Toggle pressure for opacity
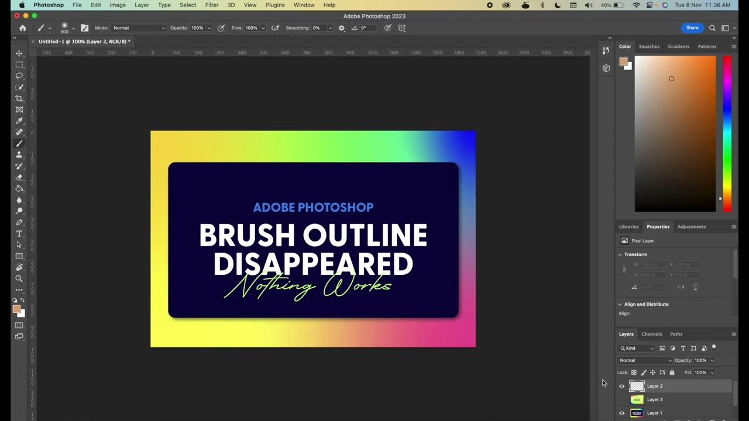Image resolution: width=749 pixels, height=421 pixels. (221, 28)
